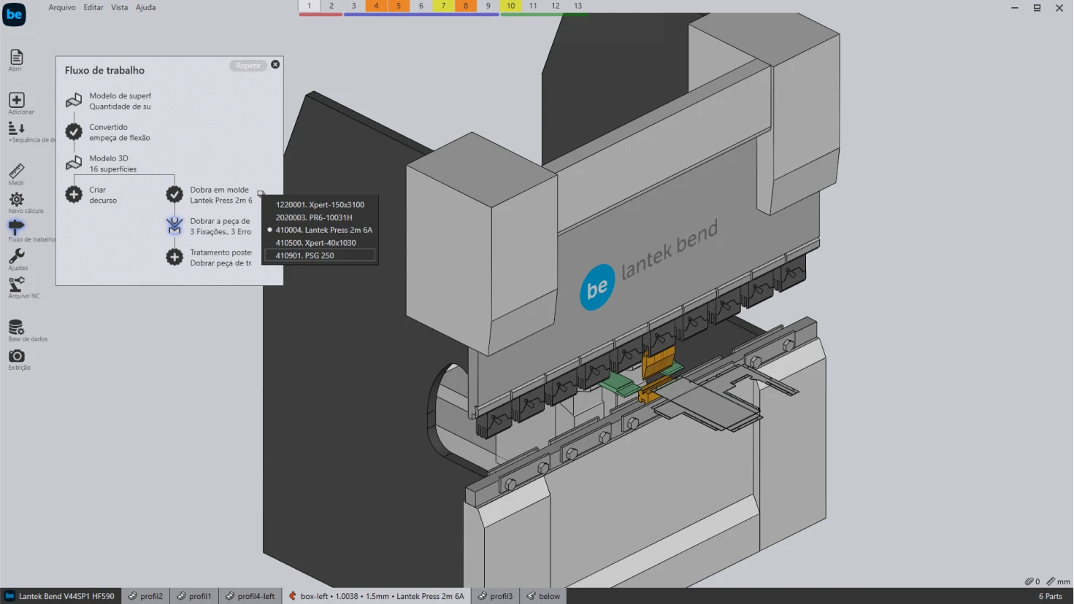Click the 'Fluxo de trabalho' panel title
The image size is (1074, 604).
coord(104,70)
